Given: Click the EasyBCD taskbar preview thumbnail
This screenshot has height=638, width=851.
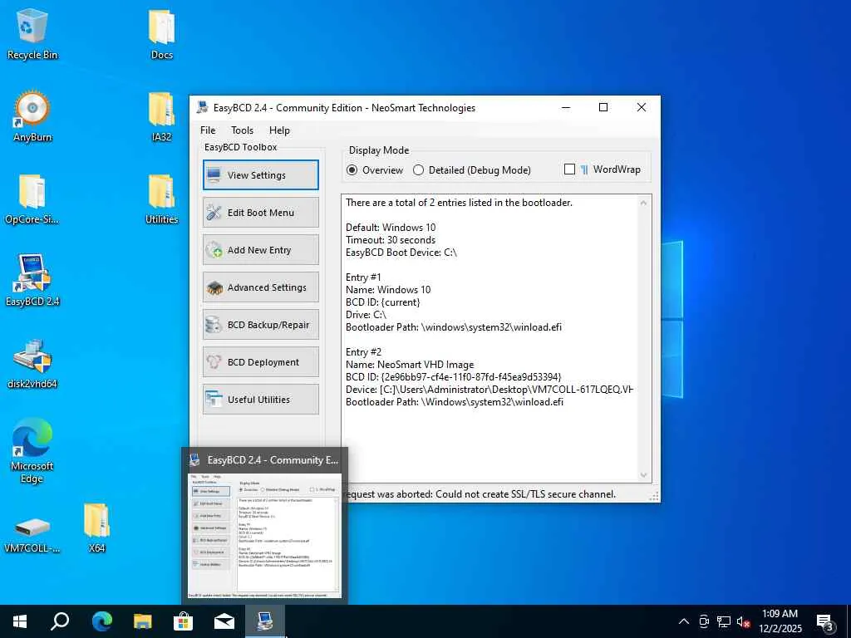Looking at the screenshot, I should point(264,536).
